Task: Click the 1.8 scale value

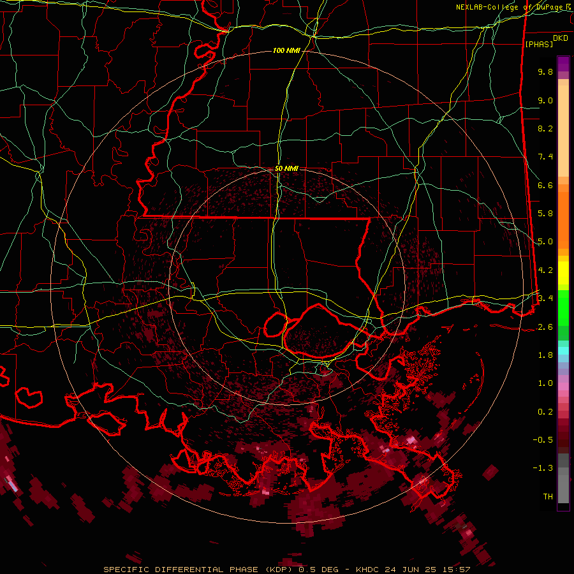Action: click(545, 355)
